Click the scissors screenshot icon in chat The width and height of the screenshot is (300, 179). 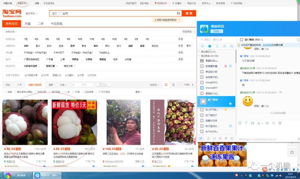tap(259, 123)
